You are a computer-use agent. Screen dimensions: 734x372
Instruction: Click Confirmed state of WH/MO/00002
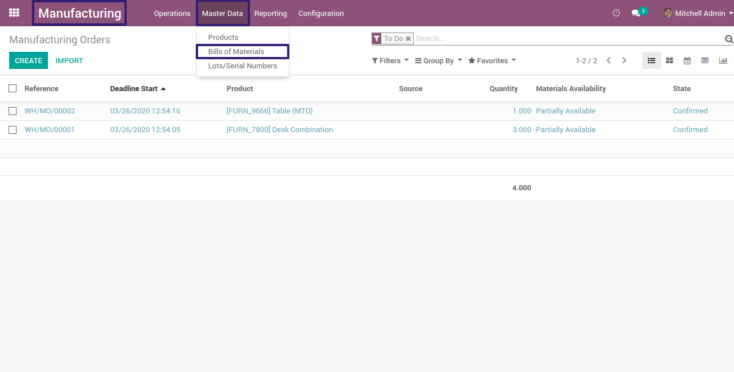690,111
